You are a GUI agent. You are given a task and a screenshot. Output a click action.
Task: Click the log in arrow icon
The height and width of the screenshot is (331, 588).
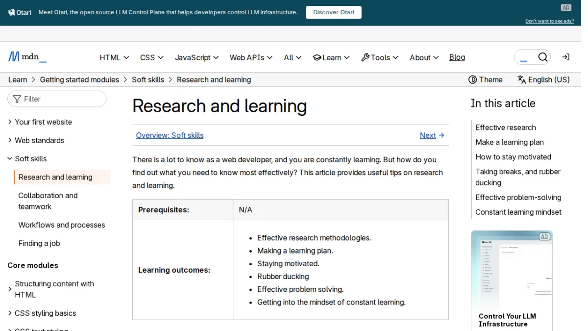pos(565,57)
